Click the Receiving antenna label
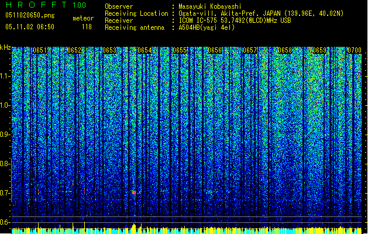Image resolution: width=368 pixels, height=234 pixels. point(135,27)
